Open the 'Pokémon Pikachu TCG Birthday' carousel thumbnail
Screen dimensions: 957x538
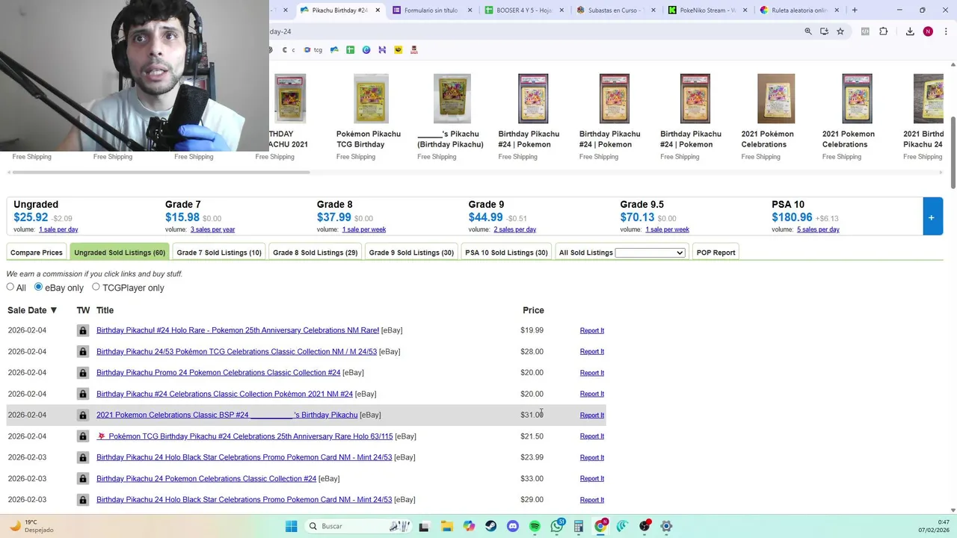370,98
